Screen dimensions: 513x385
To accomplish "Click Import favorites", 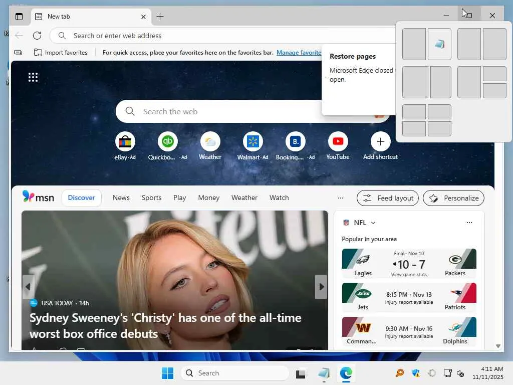I will [61, 52].
